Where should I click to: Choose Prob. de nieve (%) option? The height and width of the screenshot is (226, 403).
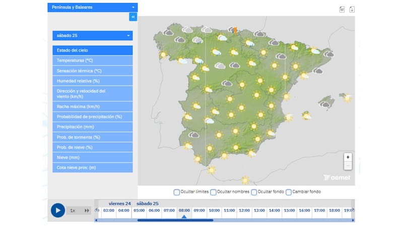(93, 147)
